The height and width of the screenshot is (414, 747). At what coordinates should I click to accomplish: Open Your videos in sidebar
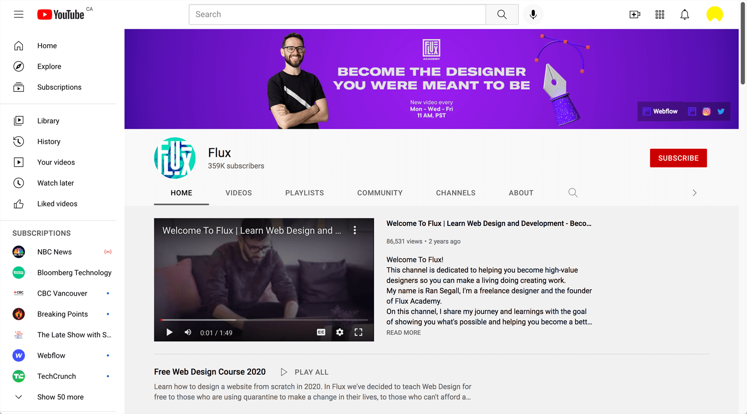[58, 162]
